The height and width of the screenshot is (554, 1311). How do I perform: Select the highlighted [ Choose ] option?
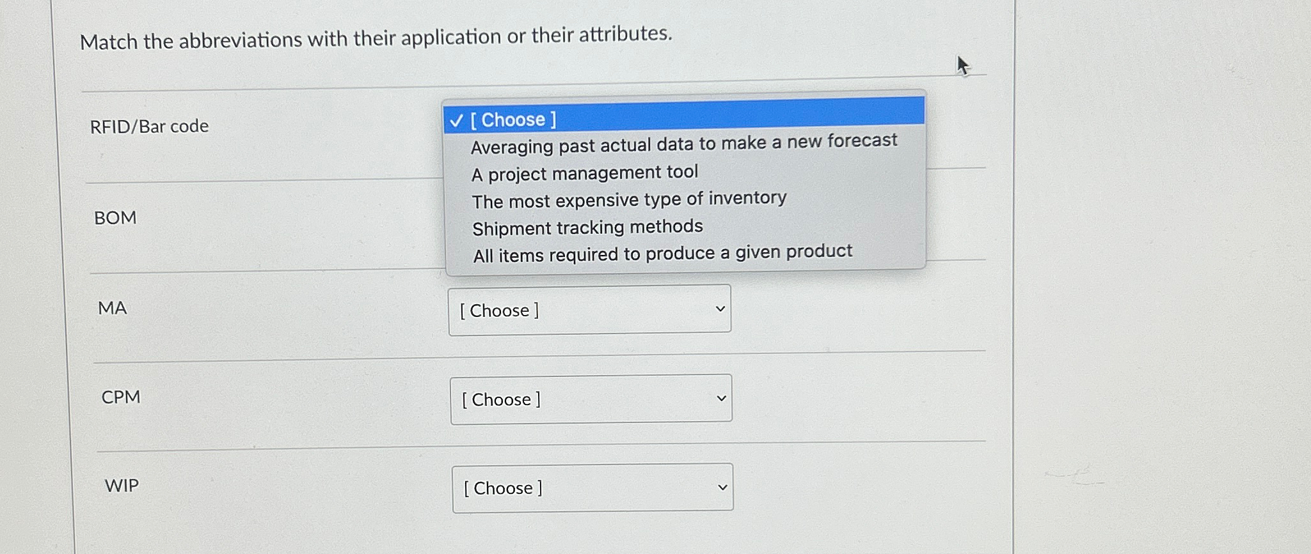pyautogui.click(x=683, y=115)
